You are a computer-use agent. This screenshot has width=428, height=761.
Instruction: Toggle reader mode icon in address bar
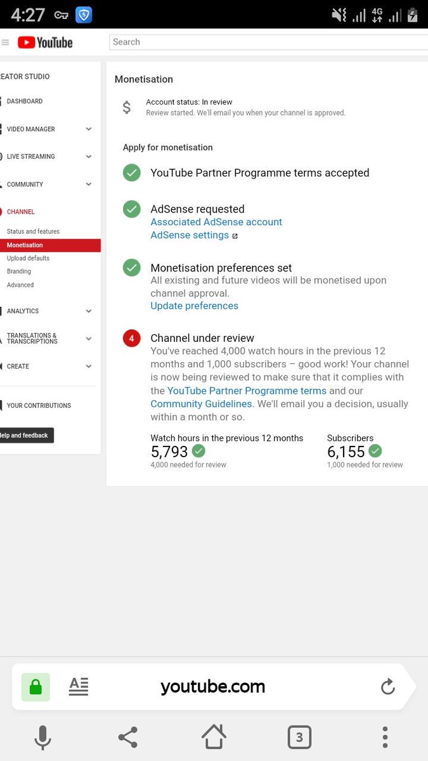click(79, 687)
